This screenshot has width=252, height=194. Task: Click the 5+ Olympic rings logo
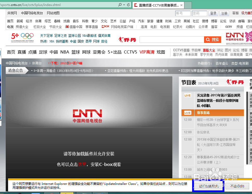coord(22,37)
